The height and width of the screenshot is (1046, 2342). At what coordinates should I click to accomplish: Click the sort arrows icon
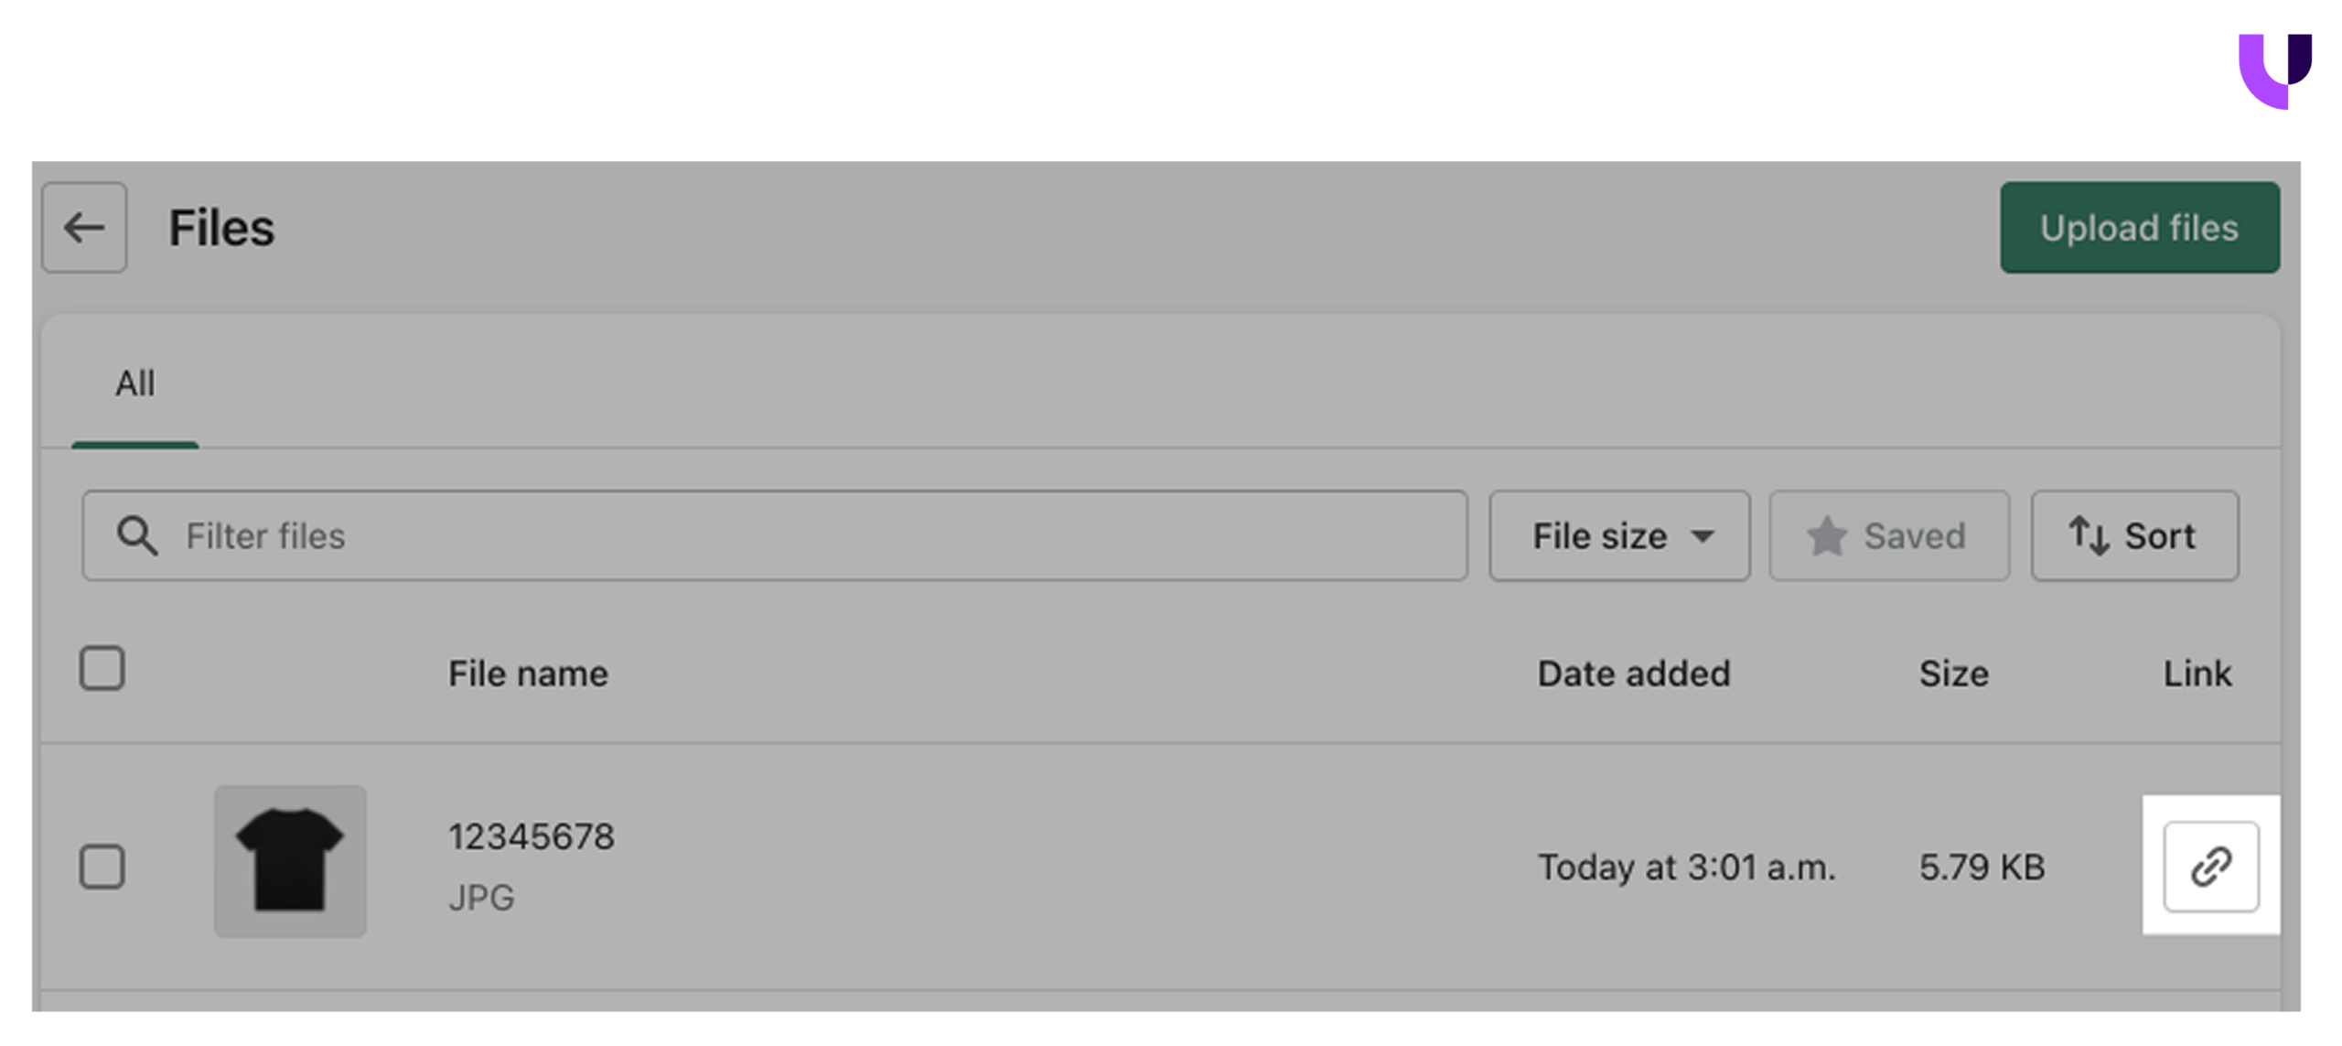click(2089, 535)
